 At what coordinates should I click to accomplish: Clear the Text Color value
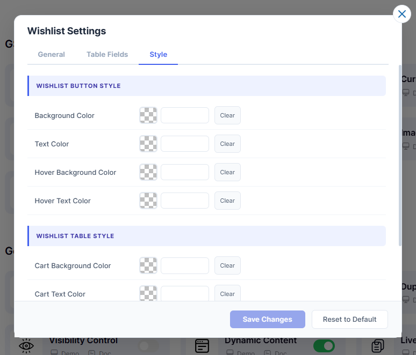[x=227, y=144]
